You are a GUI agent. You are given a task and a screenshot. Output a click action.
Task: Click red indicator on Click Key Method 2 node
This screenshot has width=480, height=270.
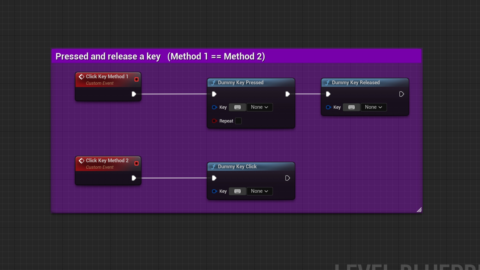click(136, 163)
